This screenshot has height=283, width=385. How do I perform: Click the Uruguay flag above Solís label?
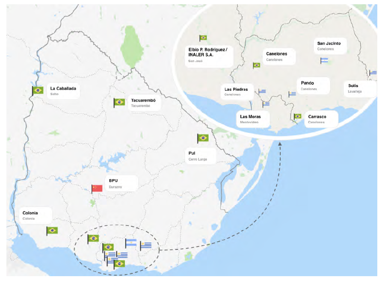tap(373, 73)
